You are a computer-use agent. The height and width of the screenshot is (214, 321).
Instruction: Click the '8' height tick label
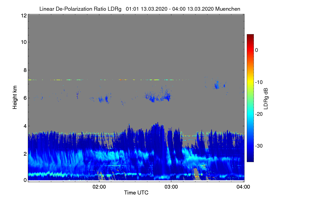coord(25,70)
